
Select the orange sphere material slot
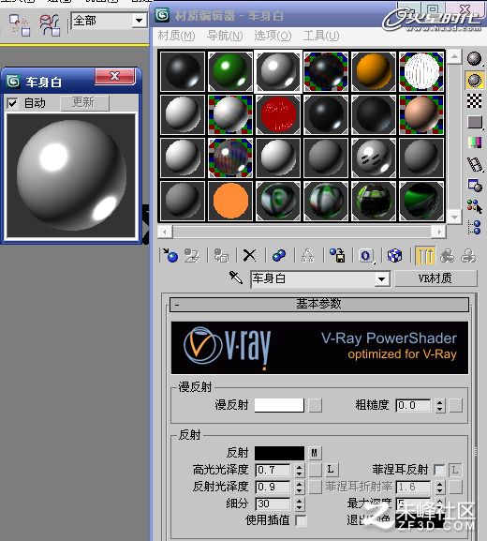(374, 71)
